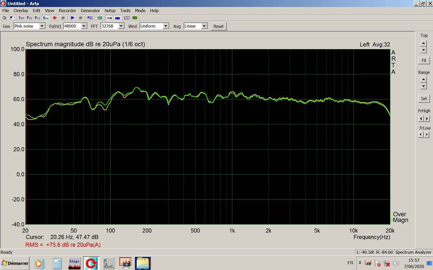Open the Help menu

[154, 11]
